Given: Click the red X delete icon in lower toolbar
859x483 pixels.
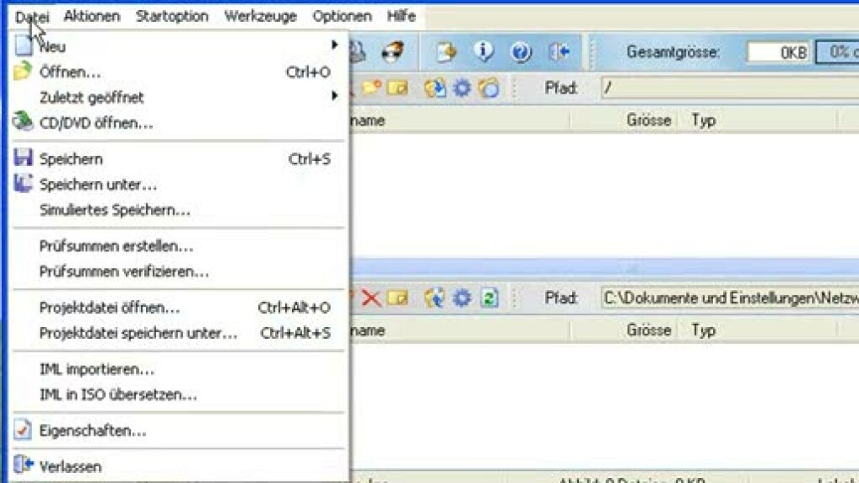Looking at the screenshot, I should [370, 298].
